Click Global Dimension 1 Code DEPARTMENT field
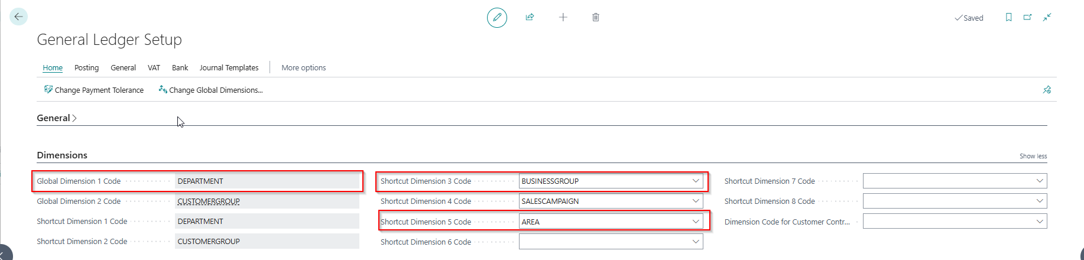 point(267,181)
